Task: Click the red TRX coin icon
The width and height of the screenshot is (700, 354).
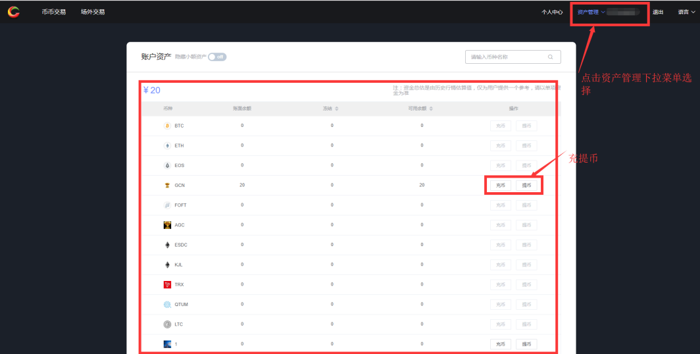Action: click(167, 285)
